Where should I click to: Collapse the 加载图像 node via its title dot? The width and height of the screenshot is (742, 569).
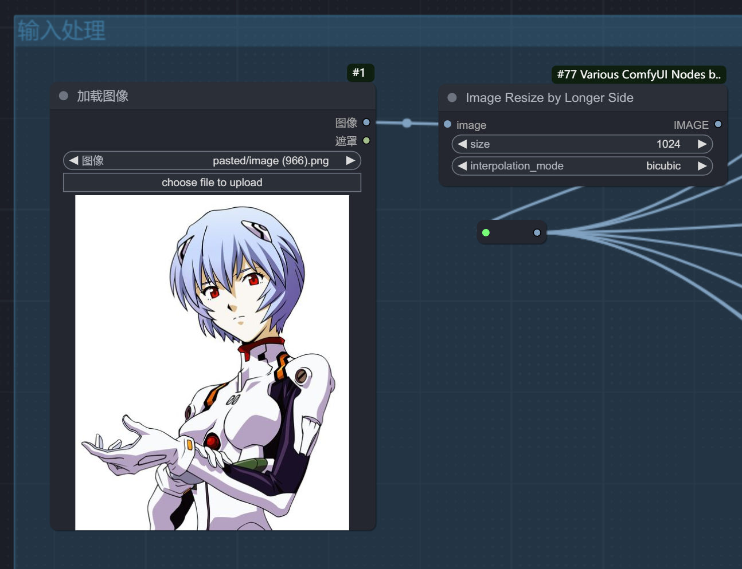coord(64,96)
